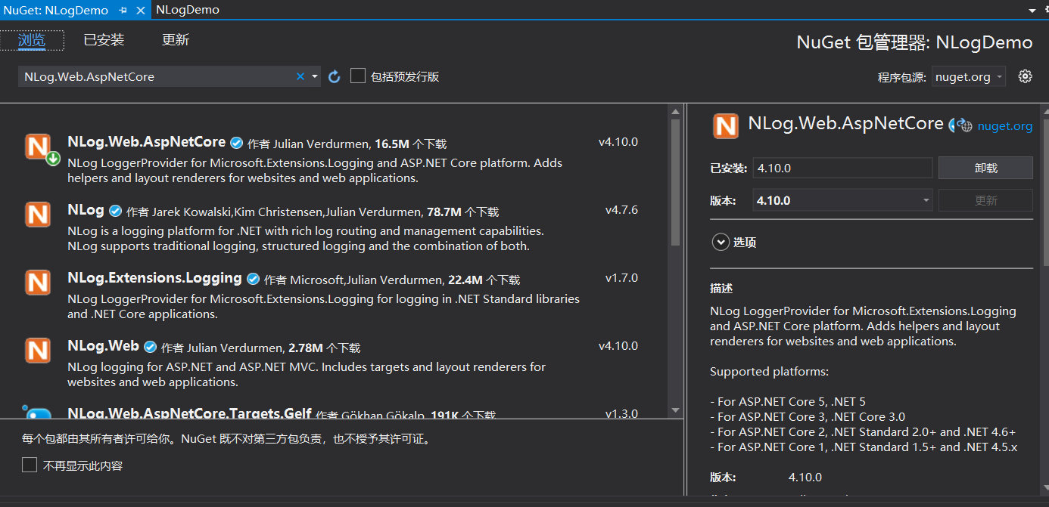Open NuGet settings gear icon
The height and width of the screenshot is (507, 1049).
(1026, 76)
